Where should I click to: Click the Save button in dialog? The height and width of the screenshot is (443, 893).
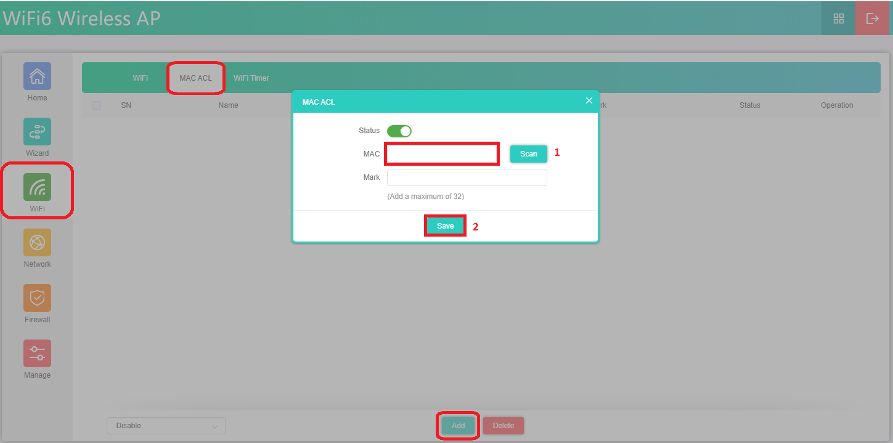[x=445, y=226]
